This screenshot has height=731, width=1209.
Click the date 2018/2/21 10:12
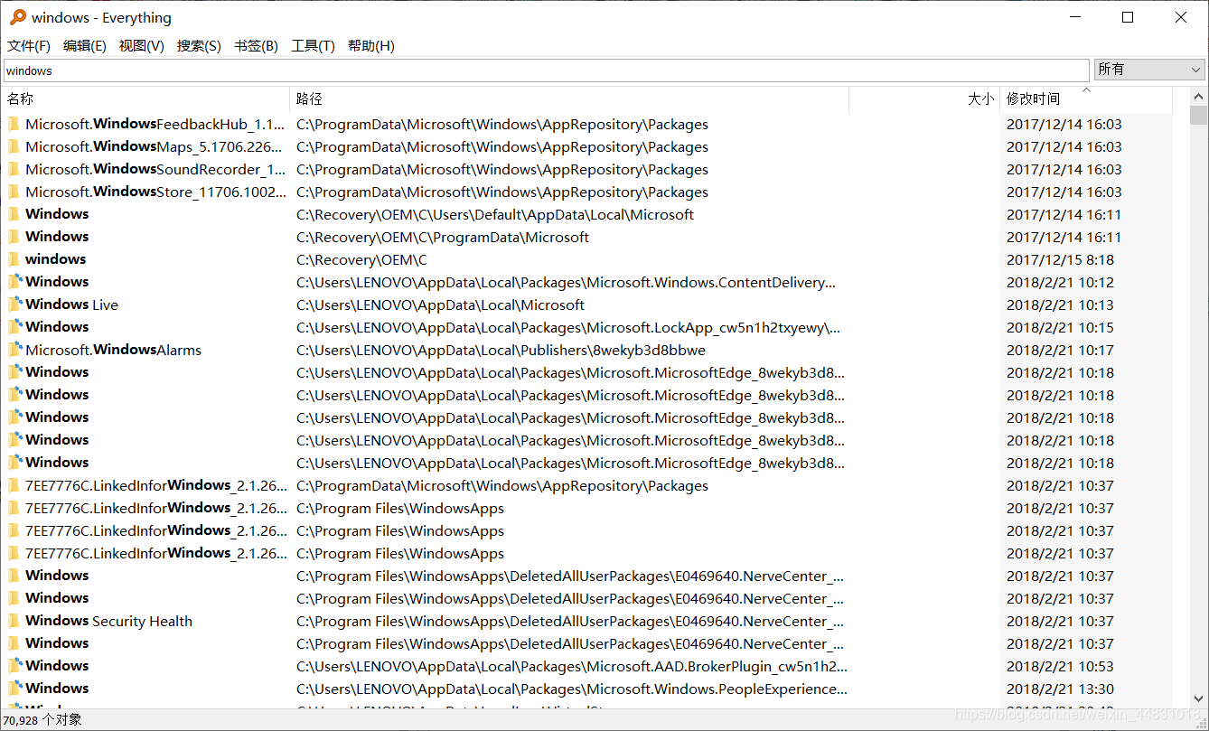click(x=1061, y=282)
